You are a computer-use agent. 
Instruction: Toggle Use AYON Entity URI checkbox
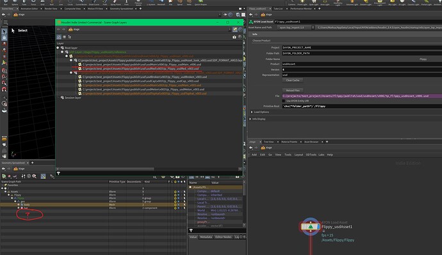tap(284, 100)
